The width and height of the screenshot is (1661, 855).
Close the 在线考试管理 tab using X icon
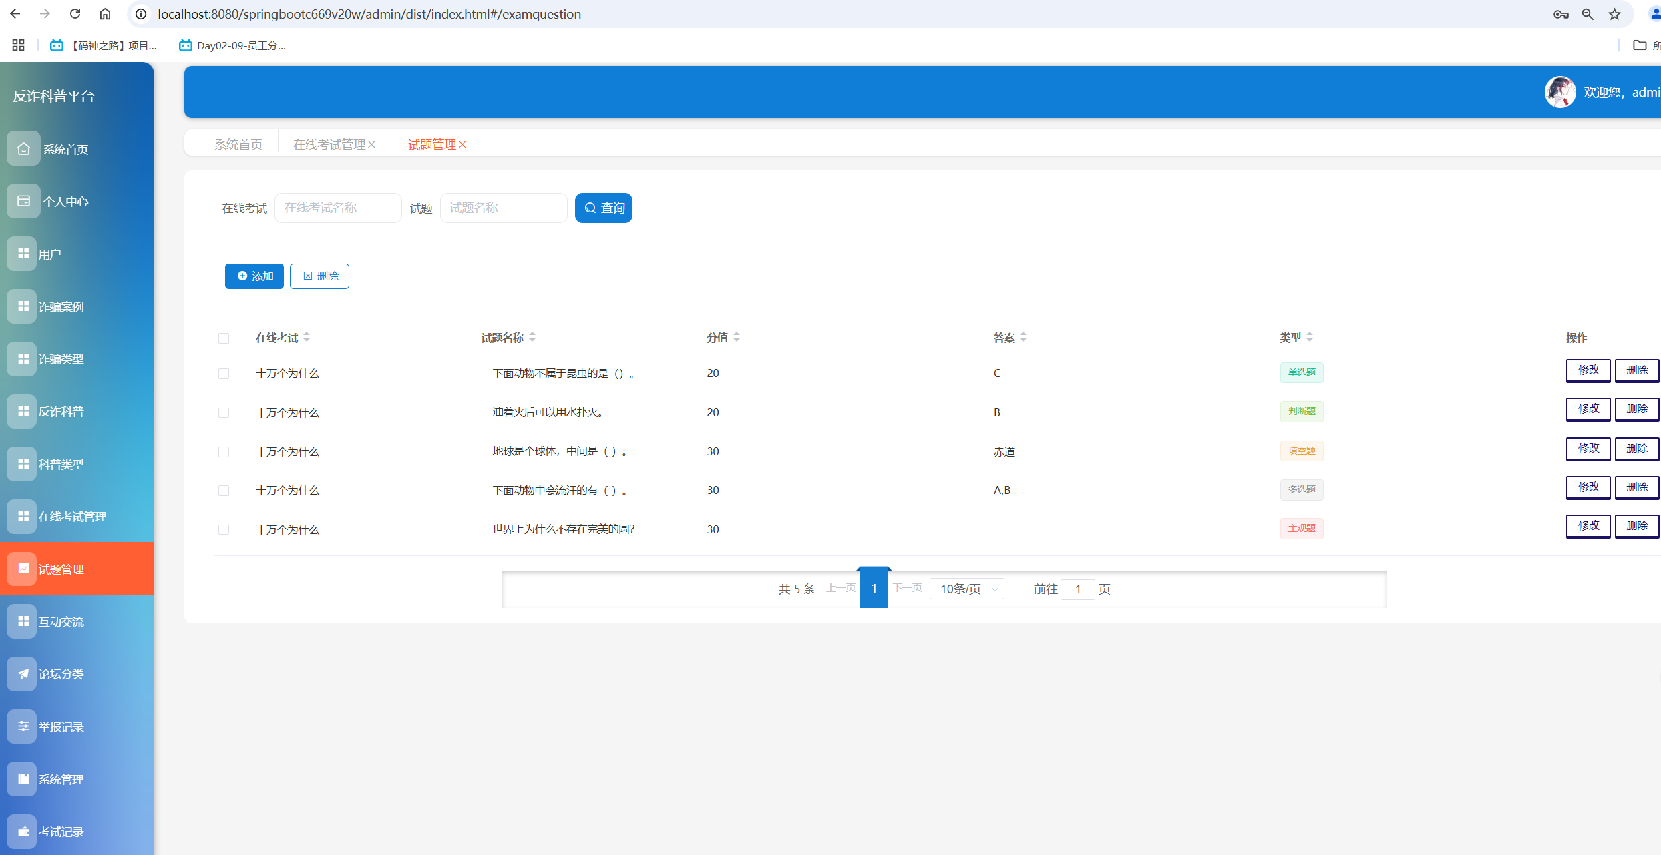pos(372,145)
